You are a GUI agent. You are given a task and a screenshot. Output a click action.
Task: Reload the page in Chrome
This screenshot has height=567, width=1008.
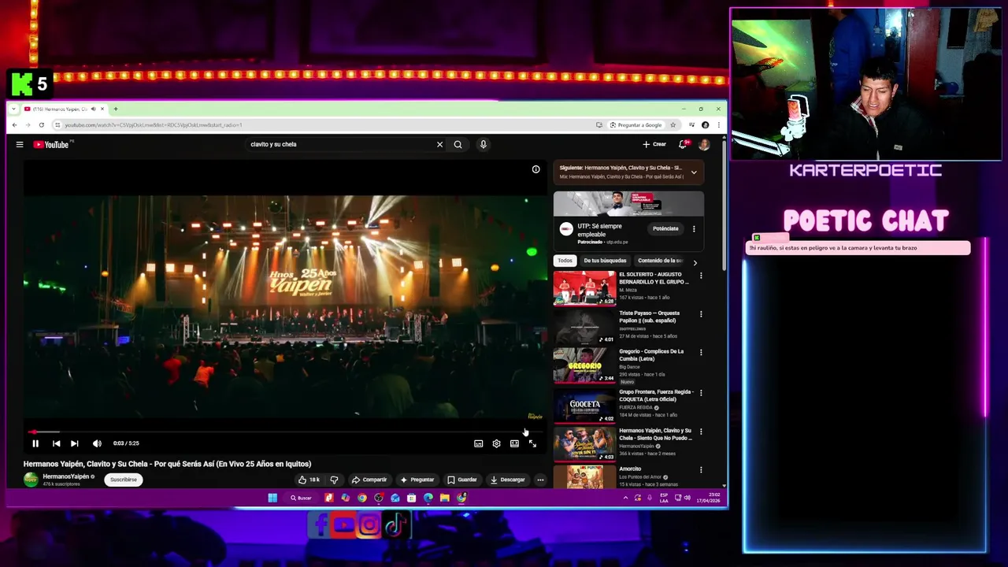[x=41, y=125]
